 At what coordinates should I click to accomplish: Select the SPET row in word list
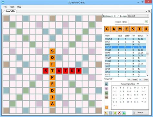126,42
